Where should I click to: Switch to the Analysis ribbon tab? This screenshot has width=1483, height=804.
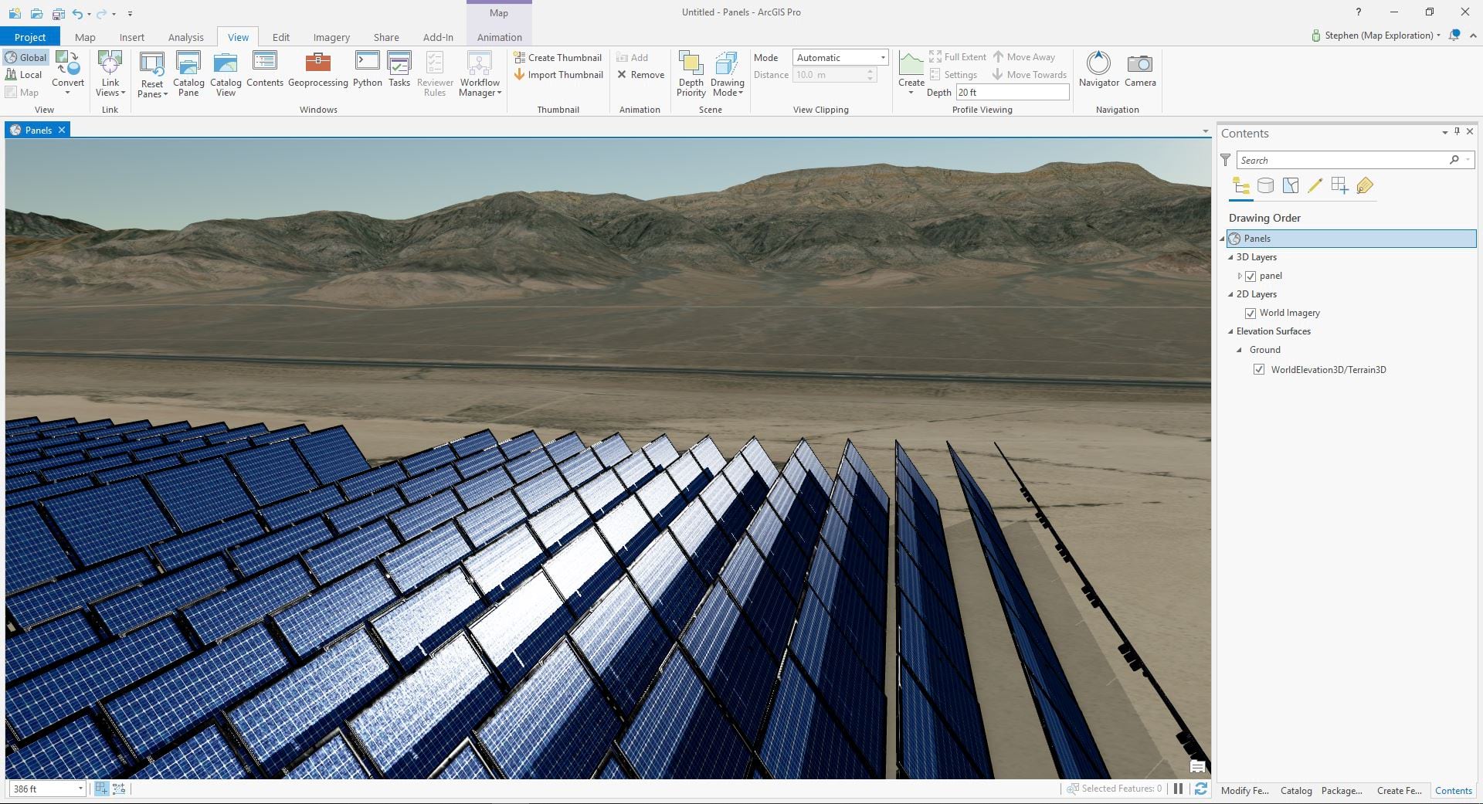click(x=186, y=37)
